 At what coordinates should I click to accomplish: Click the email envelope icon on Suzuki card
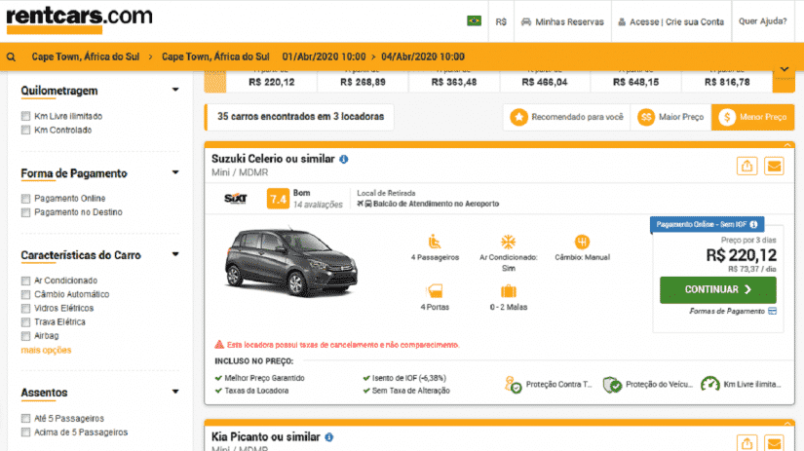pyautogui.click(x=774, y=166)
